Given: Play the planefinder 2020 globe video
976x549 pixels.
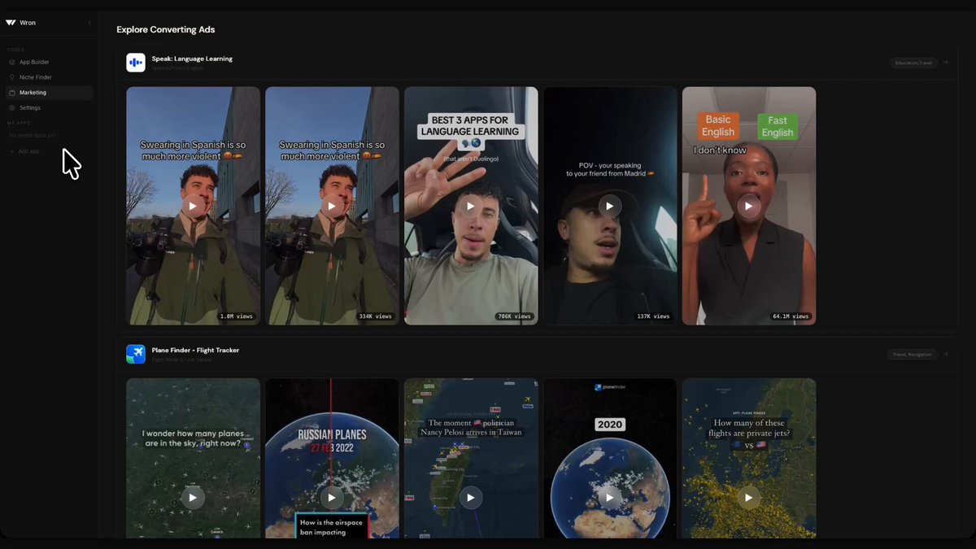Looking at the screenshot, I should click(610, 497).
